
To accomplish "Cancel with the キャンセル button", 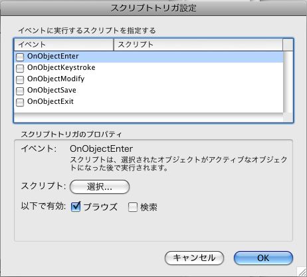I will tap(194, 258).
